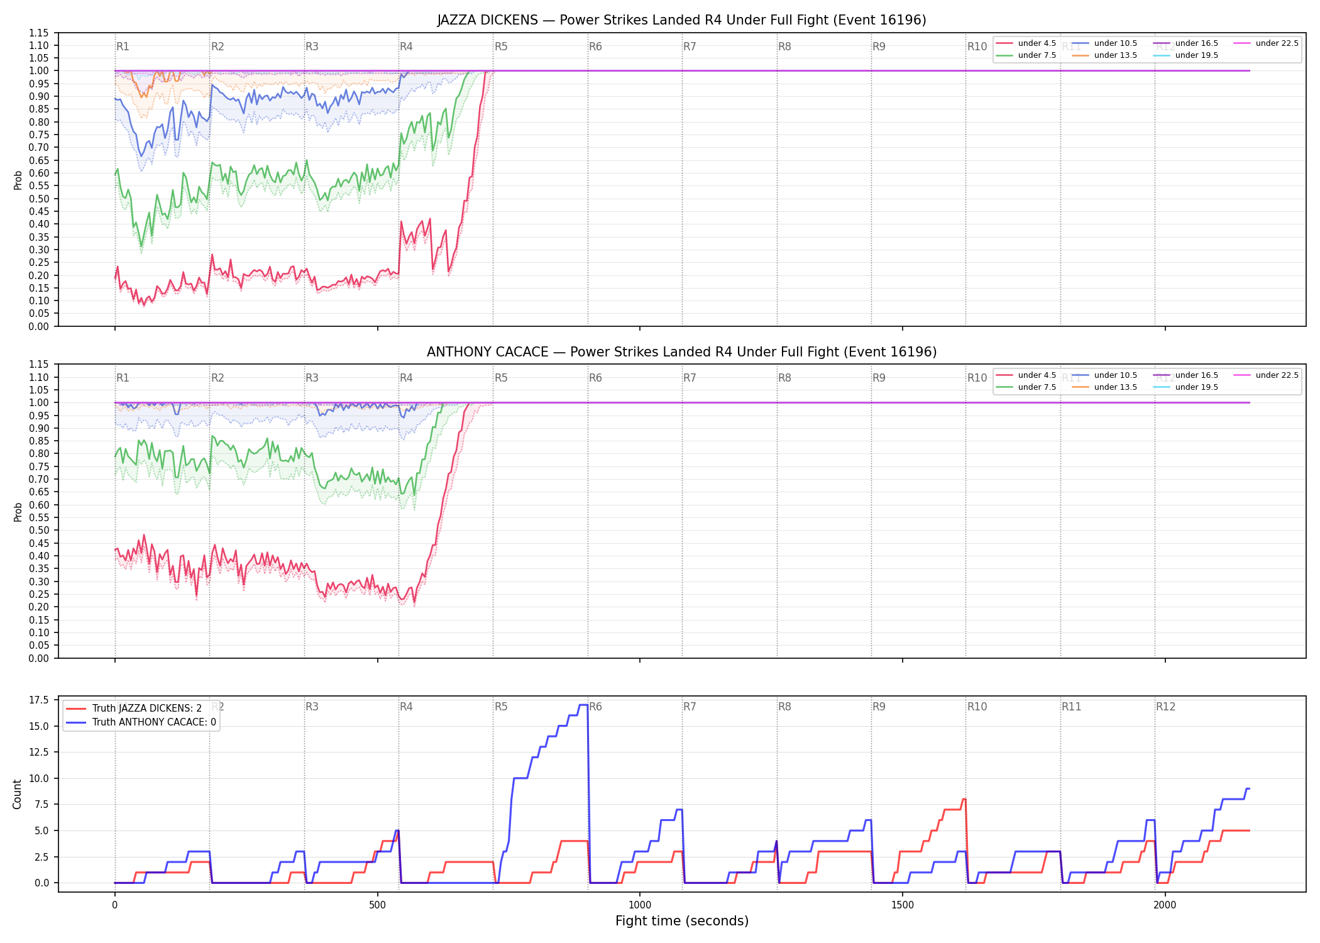The width and height of the screenshot is (1320, 943).
Task: Select 'under 4.5' in Anthony Cacace legend
Action: click(1026, 375)
